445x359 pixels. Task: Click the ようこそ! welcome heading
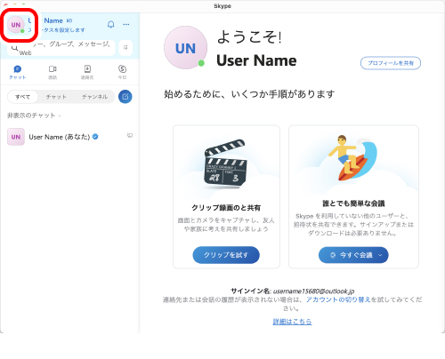pos(249,37)
